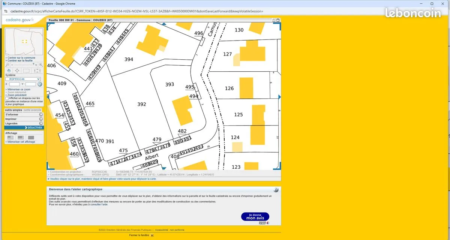
Task: Click the 'Centrer sur la commune' link
Action: click(21, 58)
